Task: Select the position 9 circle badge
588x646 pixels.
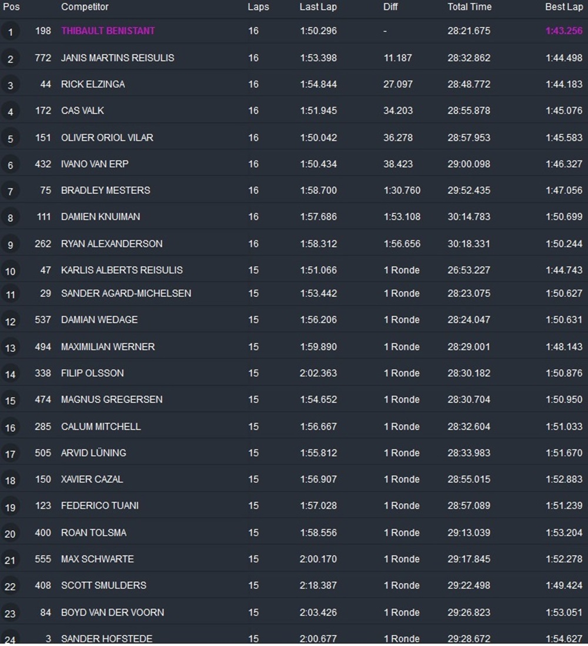Action: click(x=10, y=245)
